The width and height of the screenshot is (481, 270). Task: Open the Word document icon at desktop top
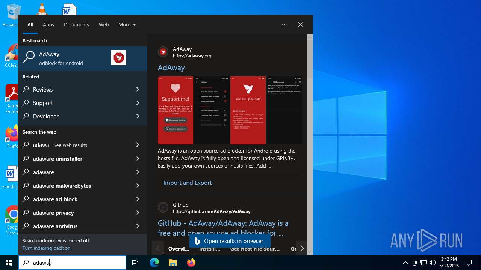[70, 9]
